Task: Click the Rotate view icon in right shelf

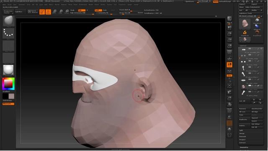Action: pyautogui.click(x=229, y=104)
